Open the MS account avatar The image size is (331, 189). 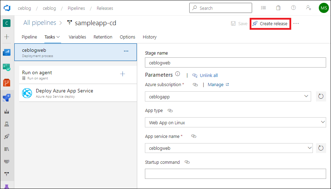[x=324, y=8]
